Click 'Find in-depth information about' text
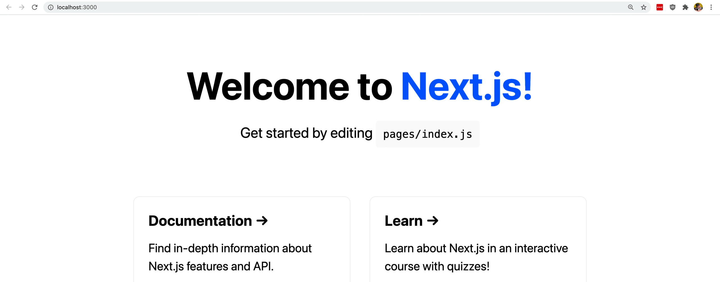The width and height of the screenshot is (720, 282). tap(230, 249)
